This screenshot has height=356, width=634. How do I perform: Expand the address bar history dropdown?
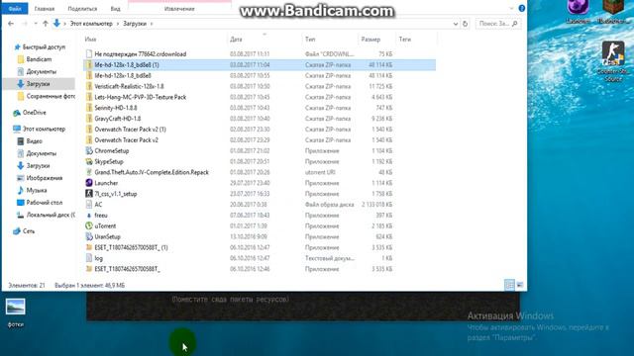(456, 24)
